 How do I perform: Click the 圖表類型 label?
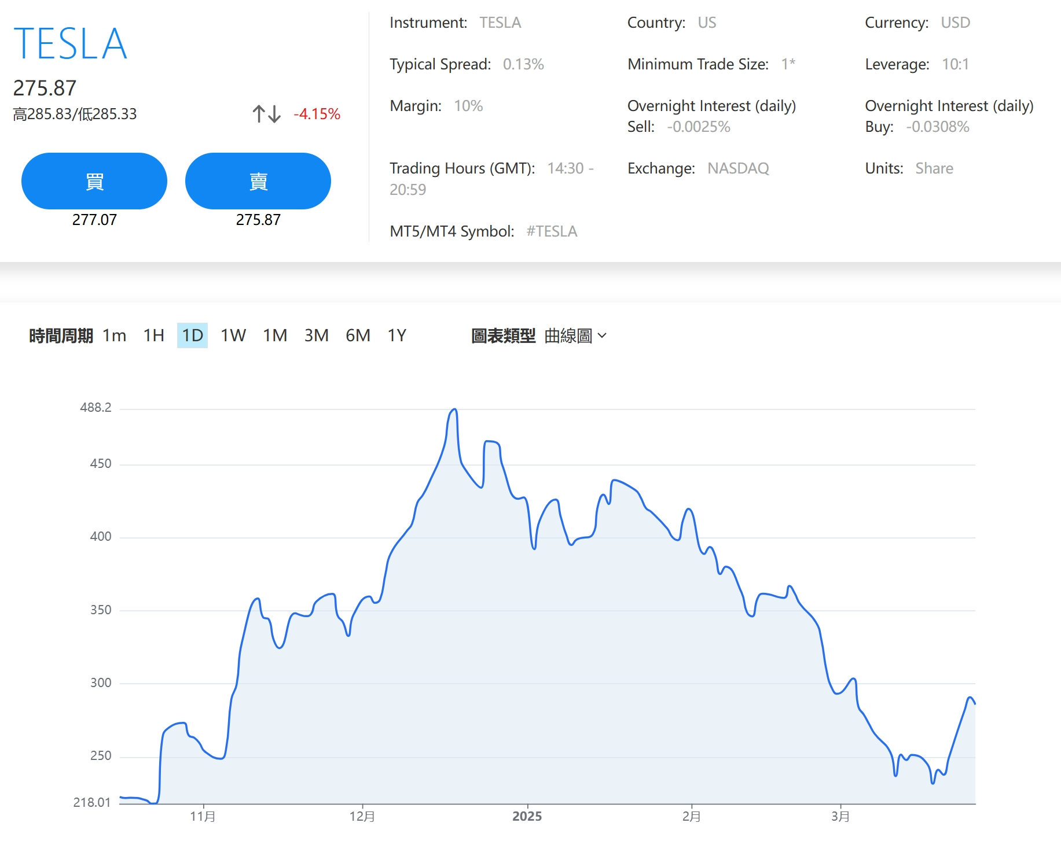[503, 335]
